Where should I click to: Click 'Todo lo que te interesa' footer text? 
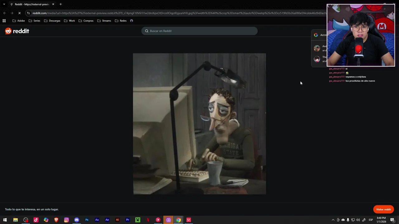pos(32,209)
